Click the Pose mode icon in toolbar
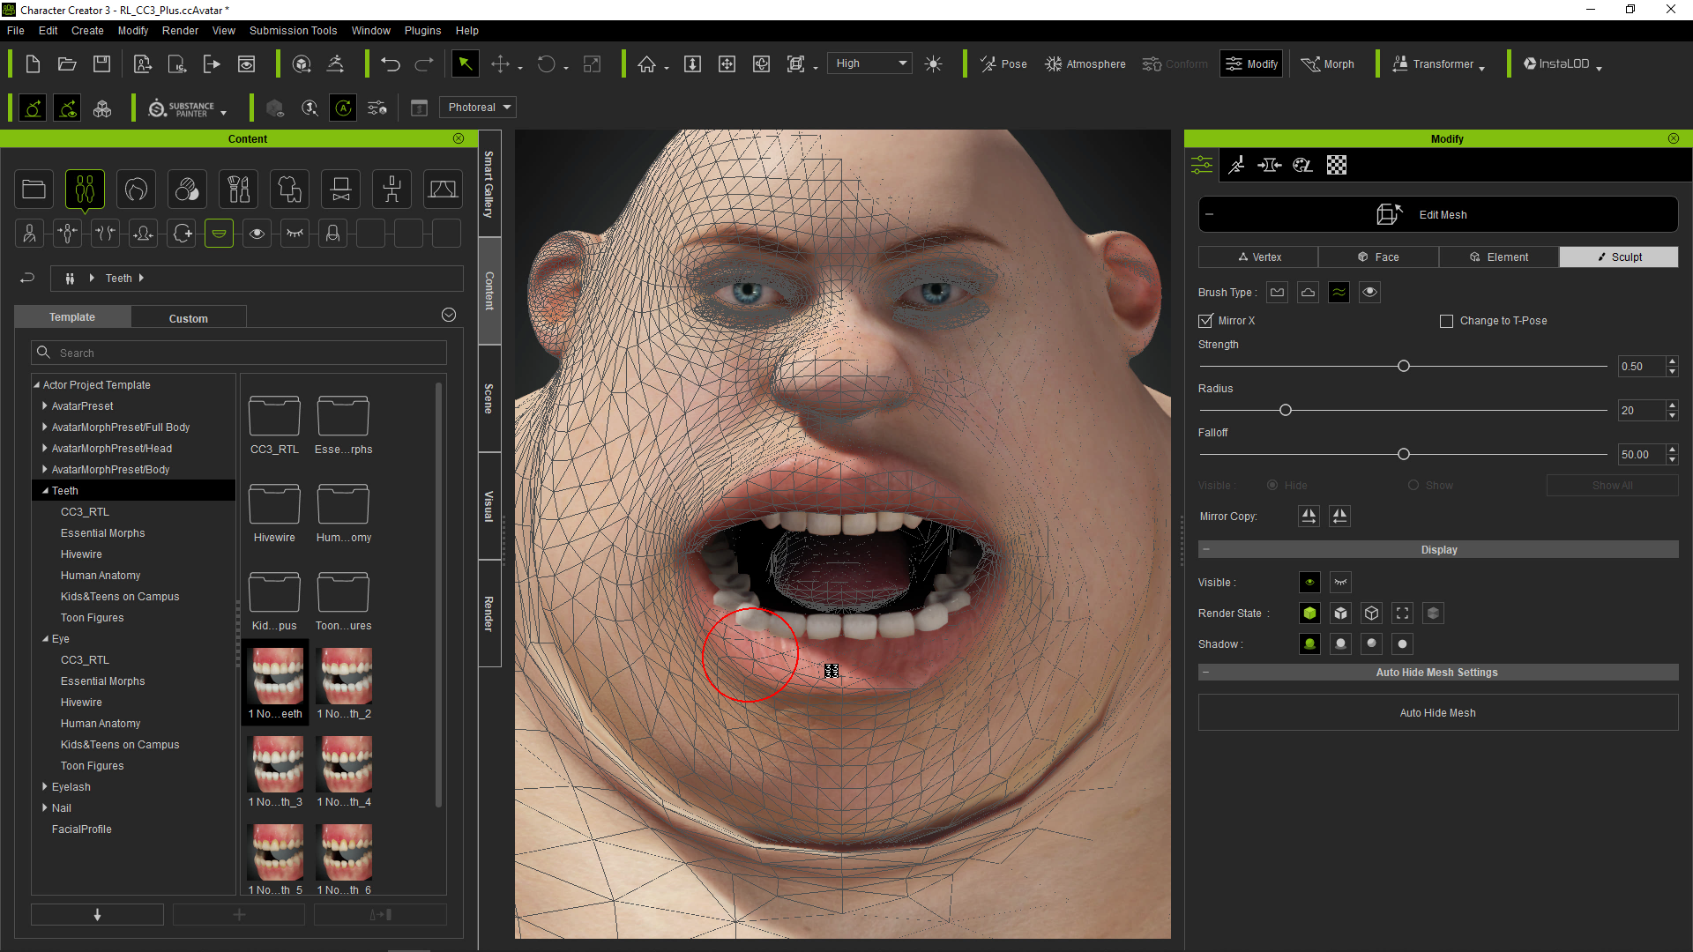The width and height of the screenshot is (1693, 952). click(1003, 64)
